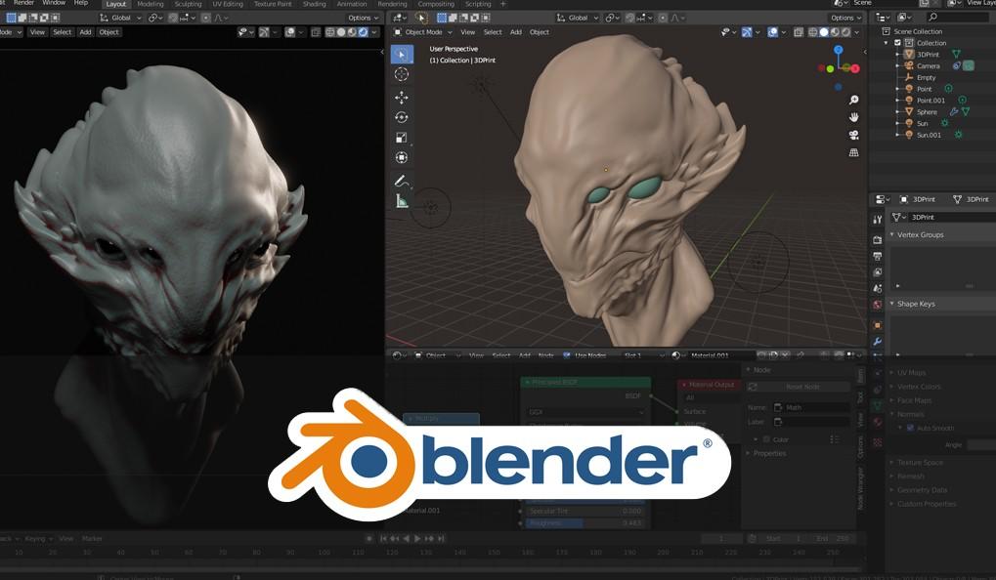Viewport: 996px width, 580px height.
Task: Open the View Layer properties tab icon
Action: (877, 272)
